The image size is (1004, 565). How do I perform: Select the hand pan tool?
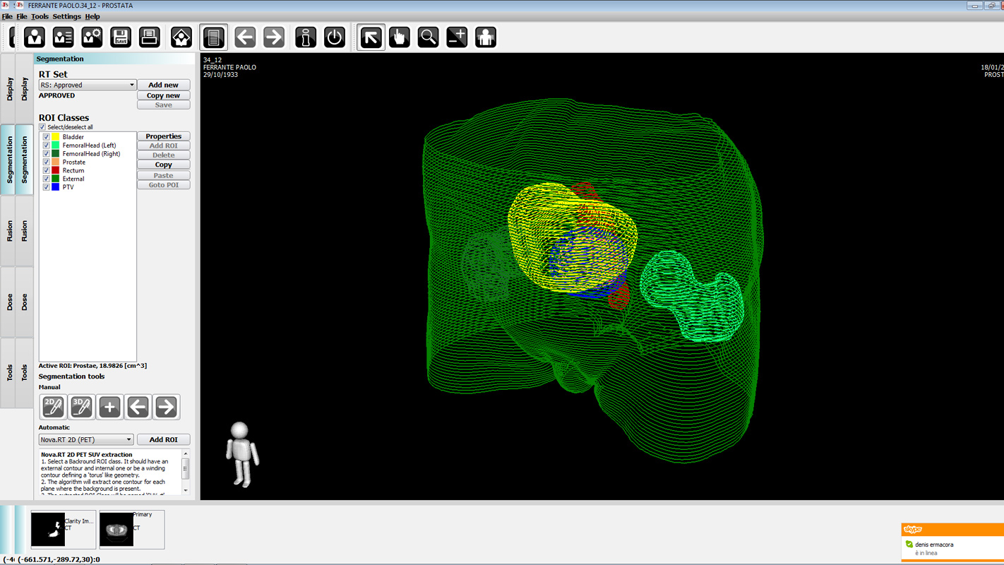[x=400, y=37]
